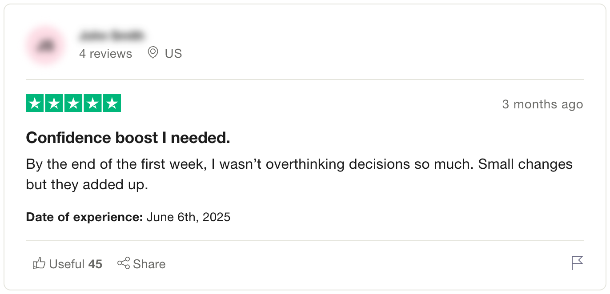
Task: Click the location pin icon
Action: tap(153, 53)
